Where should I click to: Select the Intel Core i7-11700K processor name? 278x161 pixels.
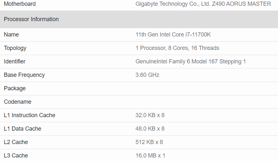click(x=173, y=35)
